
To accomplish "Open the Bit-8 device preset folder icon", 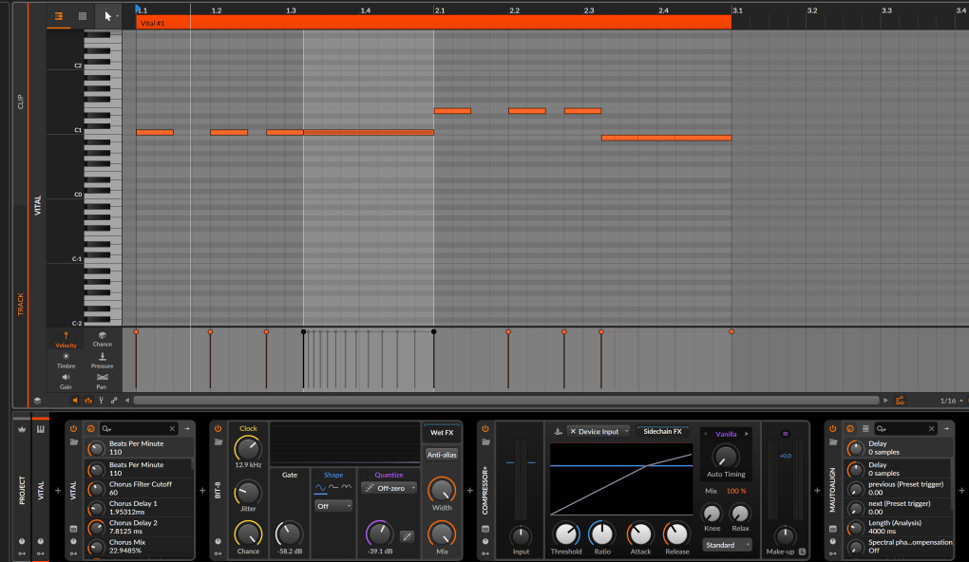I will click(x=218, y=442).
